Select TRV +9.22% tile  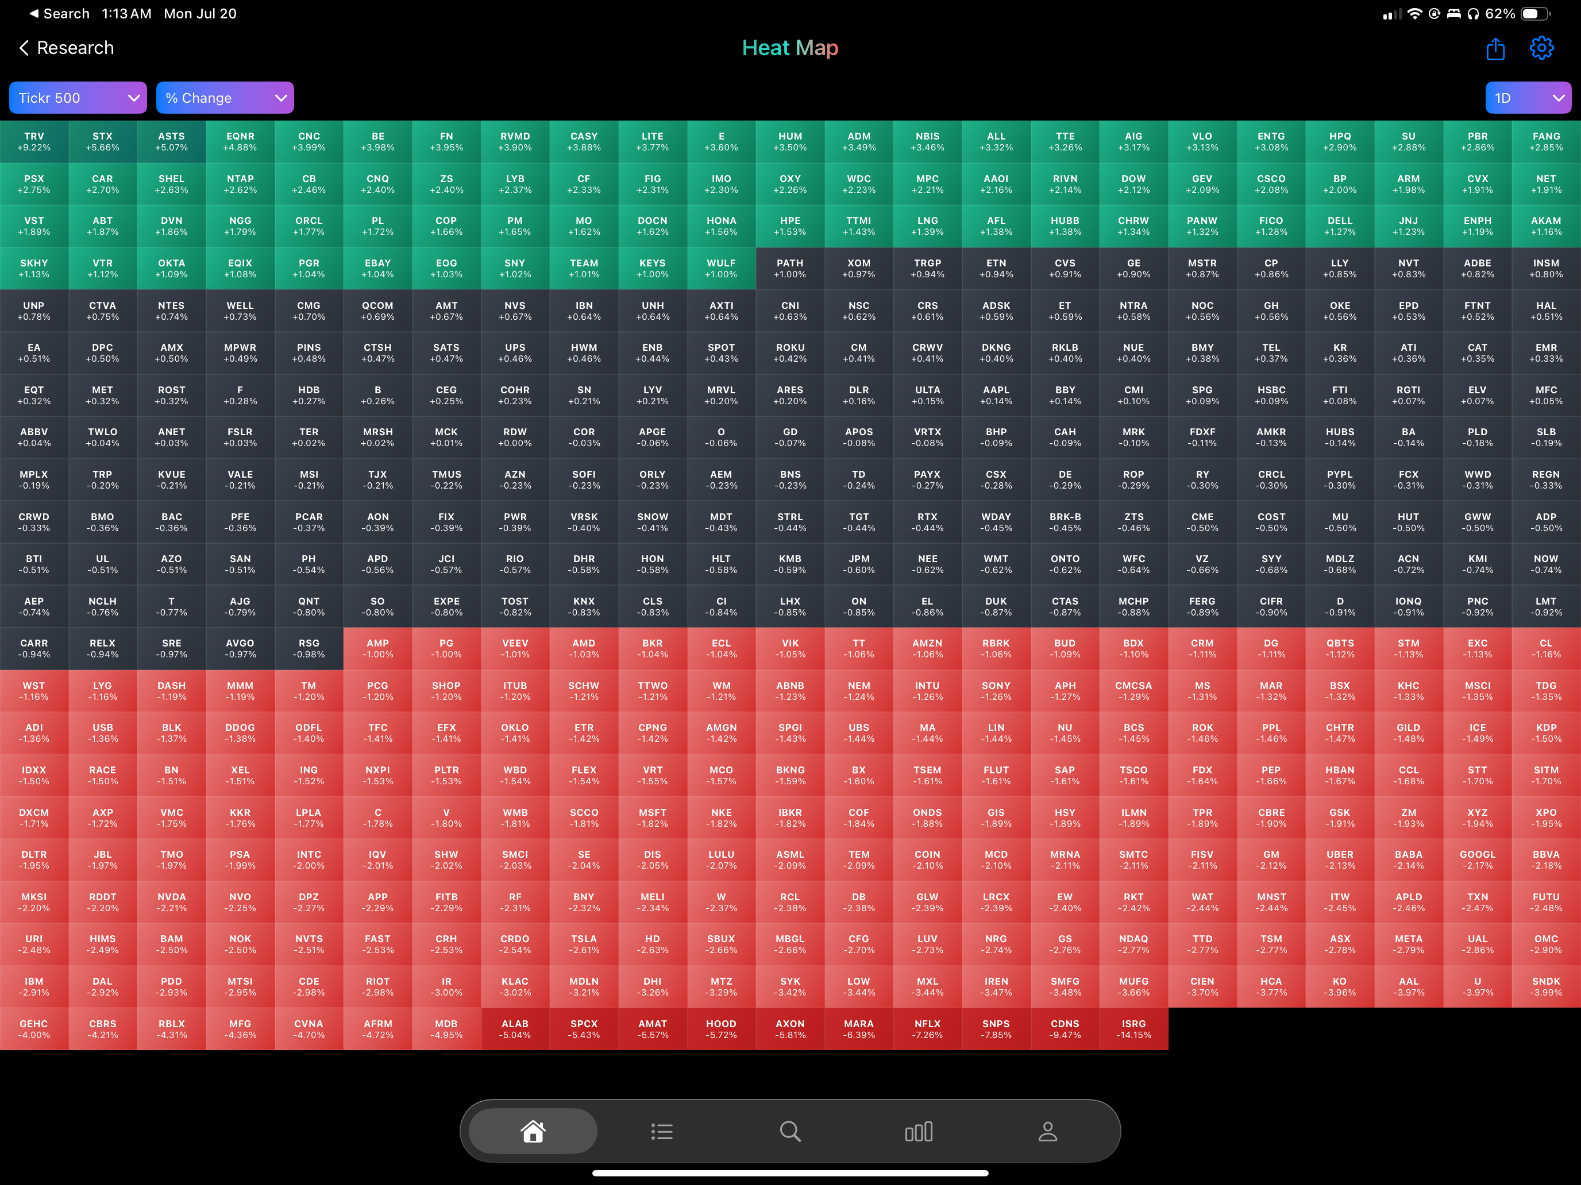click(x=34, y=142)
